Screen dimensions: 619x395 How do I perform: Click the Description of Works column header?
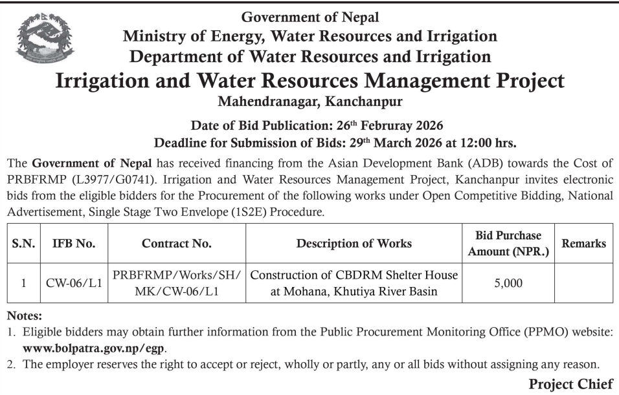coord(354,243)
